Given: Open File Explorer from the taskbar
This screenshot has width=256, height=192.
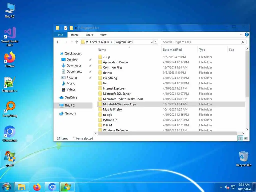Looking at the screenshot, I should pyautogui.click(x=22, y=187).
